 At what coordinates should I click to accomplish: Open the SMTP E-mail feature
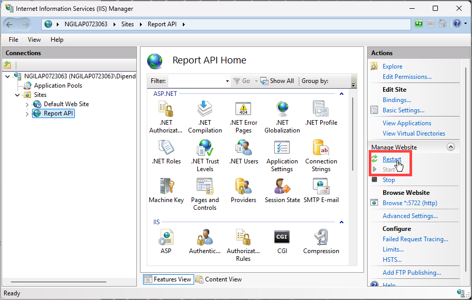(x=321, y=191)
